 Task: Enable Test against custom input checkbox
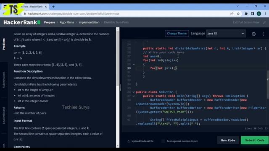(x=163, y=141)
